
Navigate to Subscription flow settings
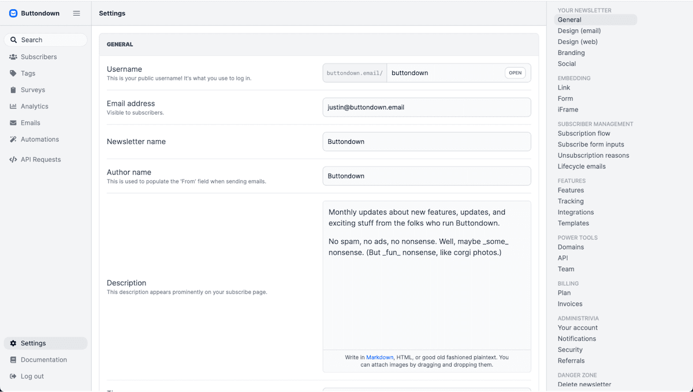(x=584, y=133)
